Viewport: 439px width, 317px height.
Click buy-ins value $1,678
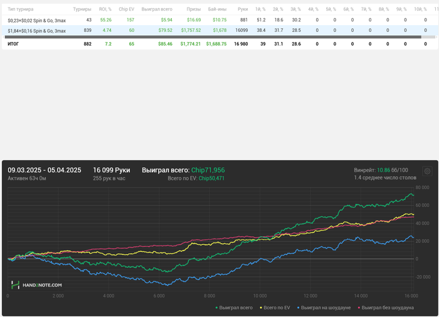click(219, 30)
